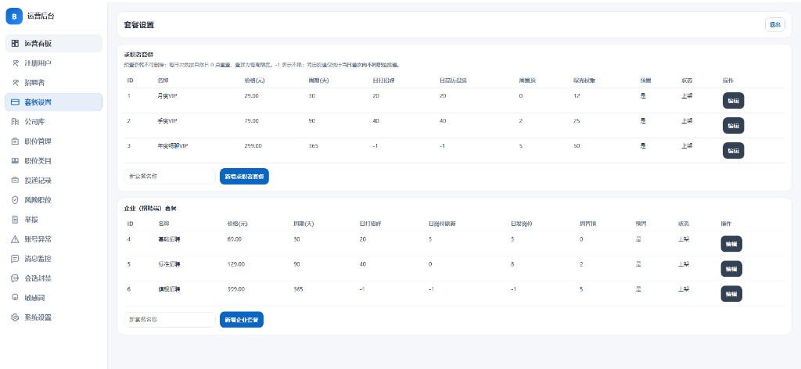Focus new package name field in enterprise section
801x369 pixels.
[170, 320]
